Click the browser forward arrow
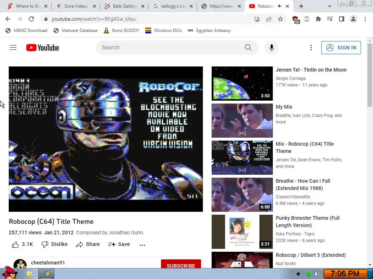 pyautogui.click(x=20, y=19)
